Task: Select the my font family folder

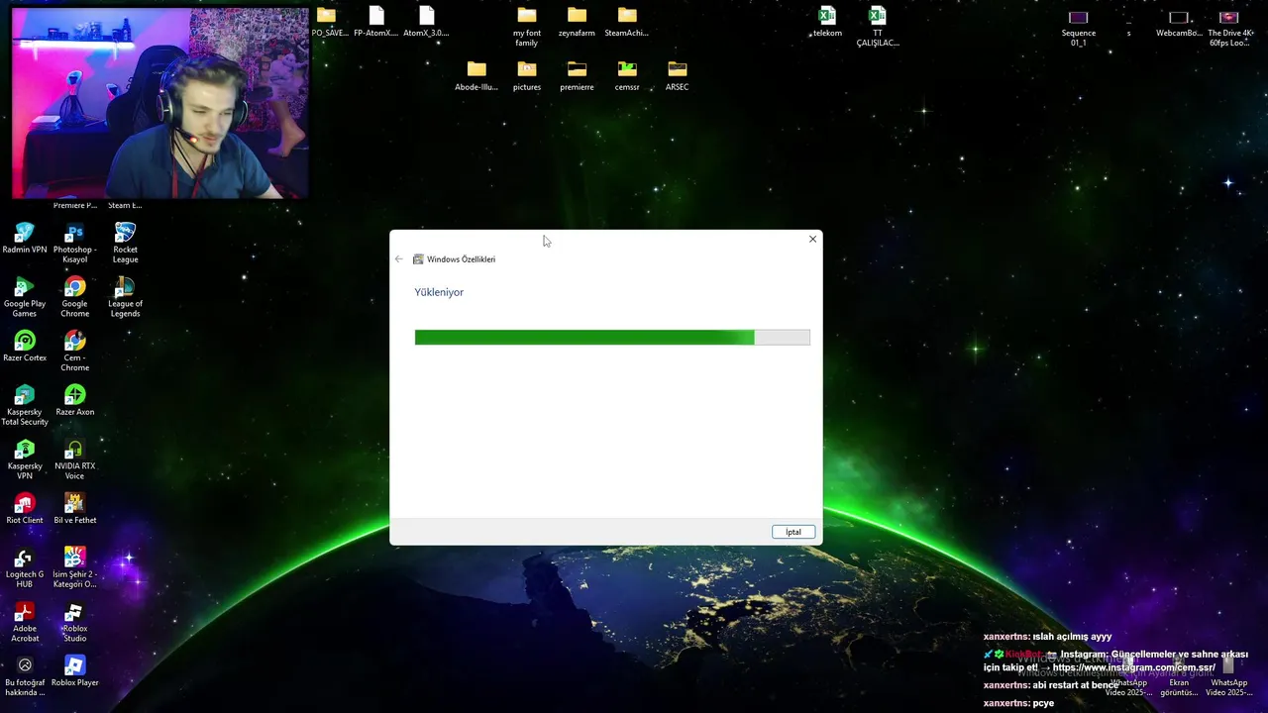Action: [x=527, y=26]
